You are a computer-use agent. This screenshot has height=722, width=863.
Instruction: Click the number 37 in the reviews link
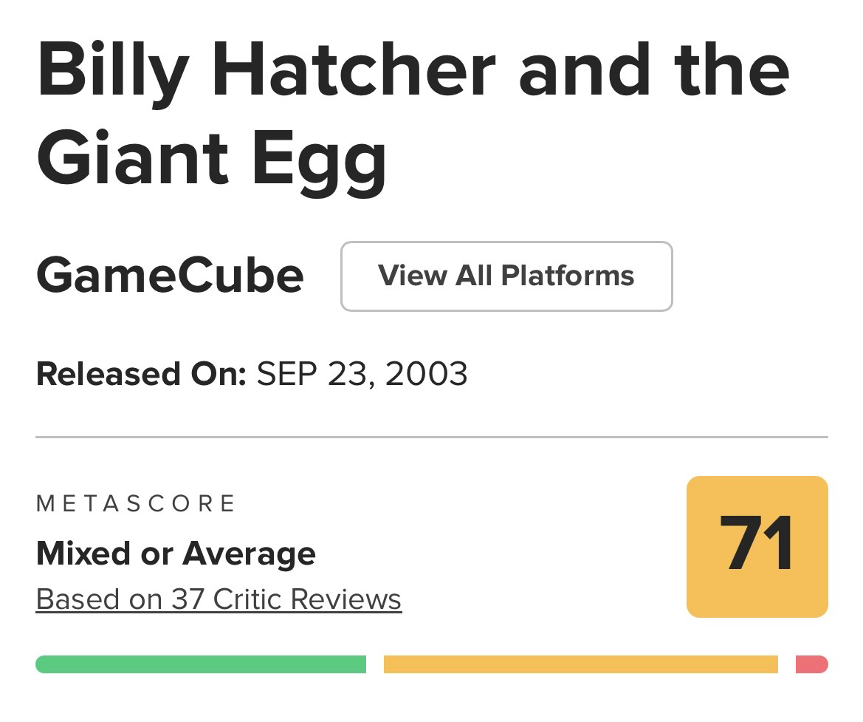[188, 599]
